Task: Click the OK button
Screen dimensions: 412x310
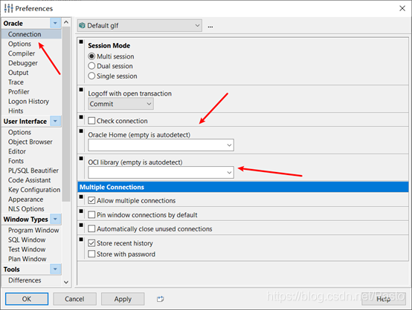Action: coord(27,299)
